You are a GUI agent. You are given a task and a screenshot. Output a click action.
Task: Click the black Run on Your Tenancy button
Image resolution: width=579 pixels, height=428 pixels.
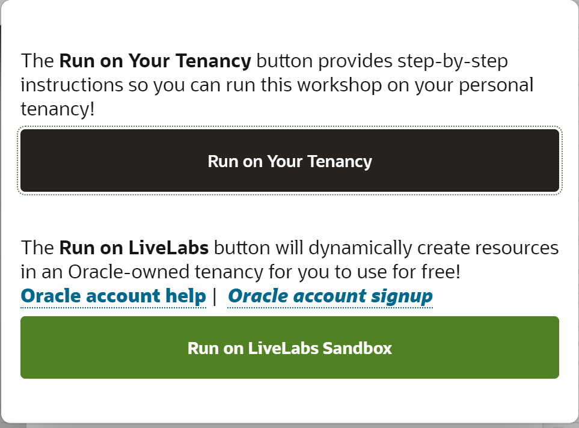(290, 160)
